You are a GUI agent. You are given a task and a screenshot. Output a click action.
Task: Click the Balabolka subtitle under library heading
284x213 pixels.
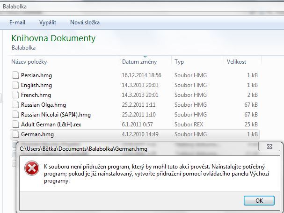pos(23,48)
